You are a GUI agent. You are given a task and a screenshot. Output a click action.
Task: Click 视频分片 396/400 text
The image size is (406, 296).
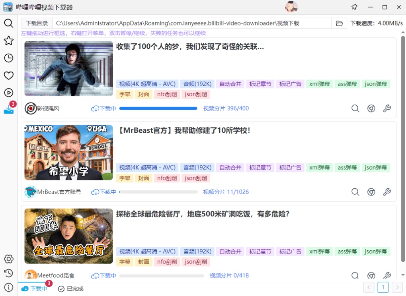226,108
